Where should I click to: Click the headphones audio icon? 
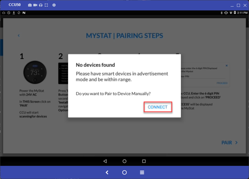pyautogui.click(x=41, y=5)
